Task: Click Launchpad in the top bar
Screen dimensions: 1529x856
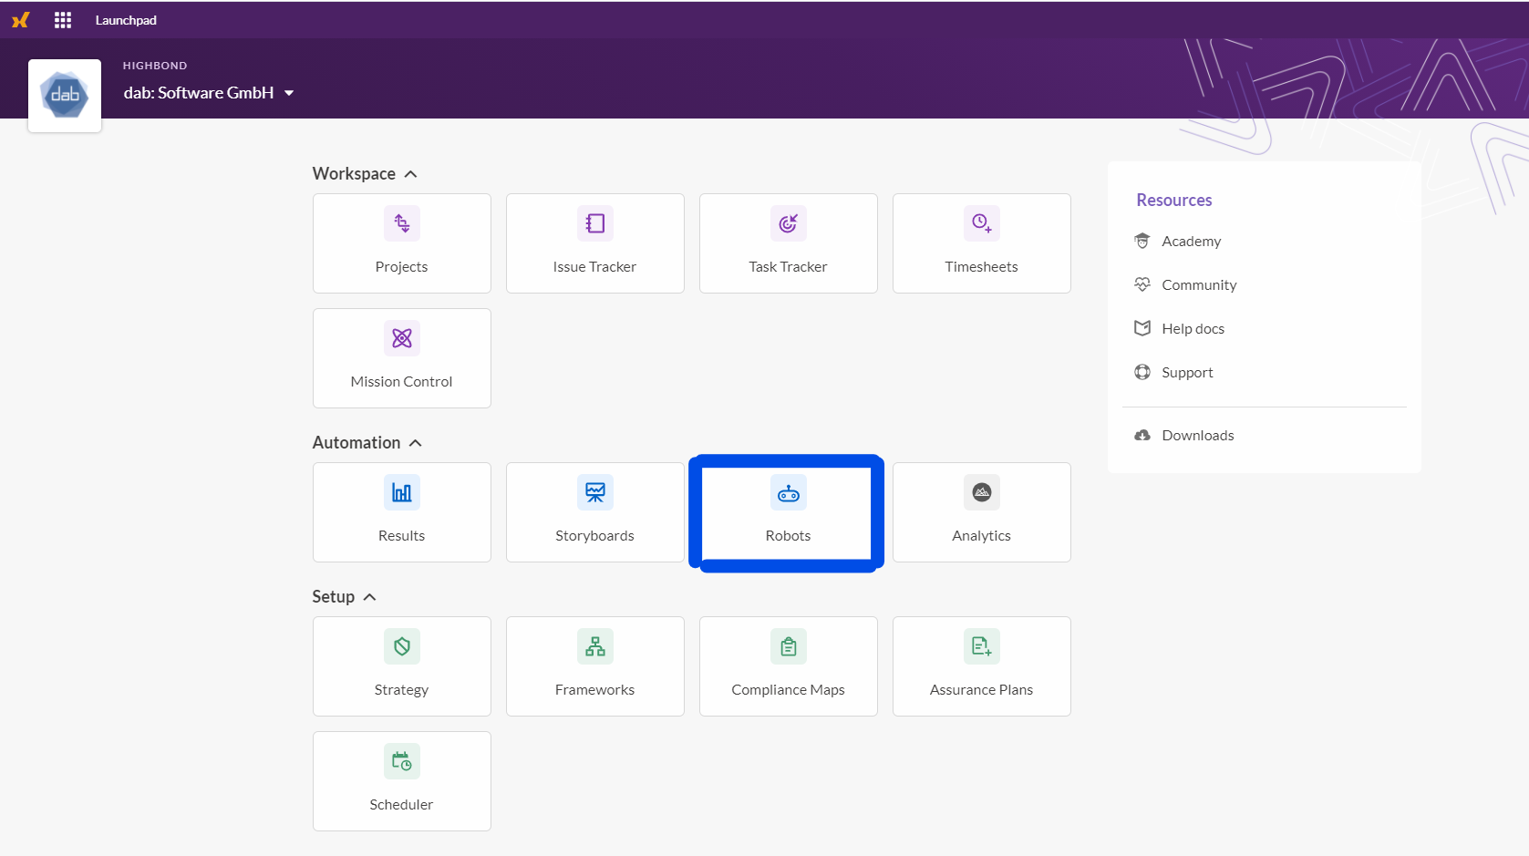Action: point(126,20)
